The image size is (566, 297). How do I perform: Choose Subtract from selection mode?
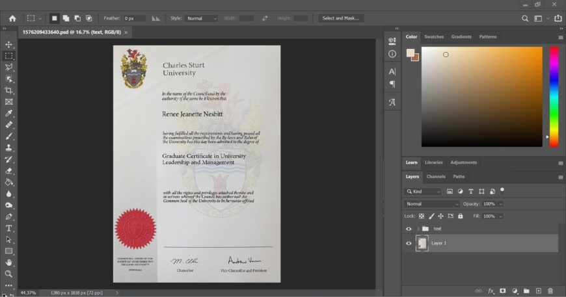[77, 18]
